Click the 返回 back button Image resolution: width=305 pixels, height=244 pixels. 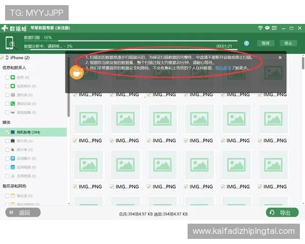[x=23, y=212]
